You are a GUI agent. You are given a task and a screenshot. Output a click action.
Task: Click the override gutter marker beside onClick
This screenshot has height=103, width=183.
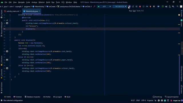coord(7,20)
